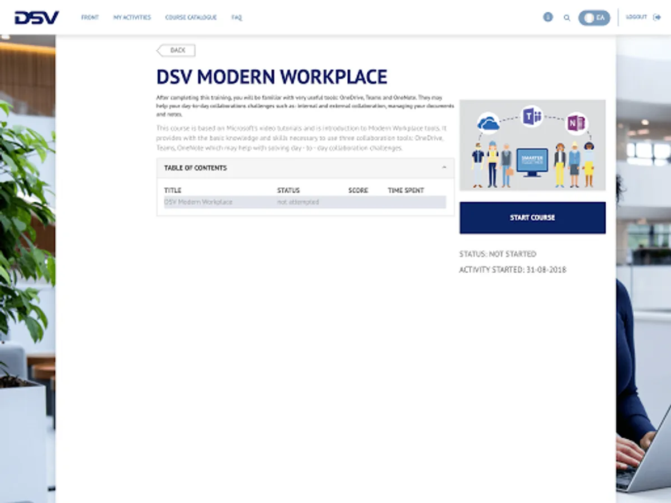This screenshot has height=503, width=671.
Task: Collapse the Table of Contents panel
Action: pyautogui.click(x=445, y=168)
